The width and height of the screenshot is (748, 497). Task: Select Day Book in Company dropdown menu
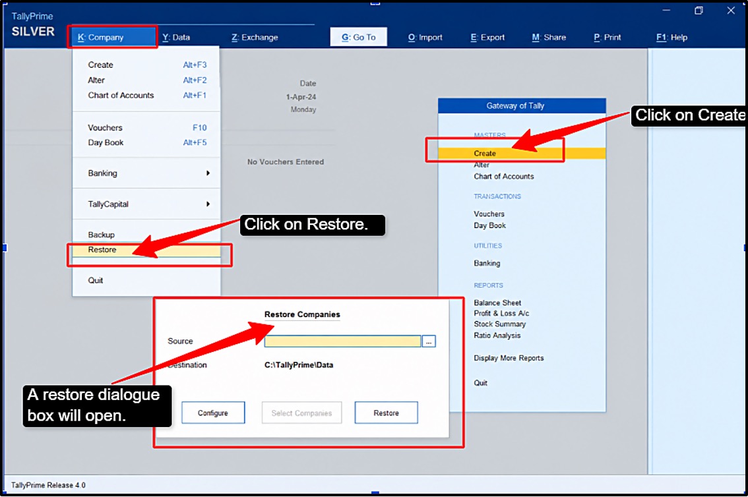coord(146,142)
